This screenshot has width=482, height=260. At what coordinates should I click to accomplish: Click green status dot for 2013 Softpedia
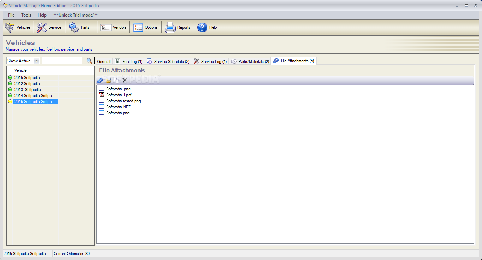coord(10,90)
